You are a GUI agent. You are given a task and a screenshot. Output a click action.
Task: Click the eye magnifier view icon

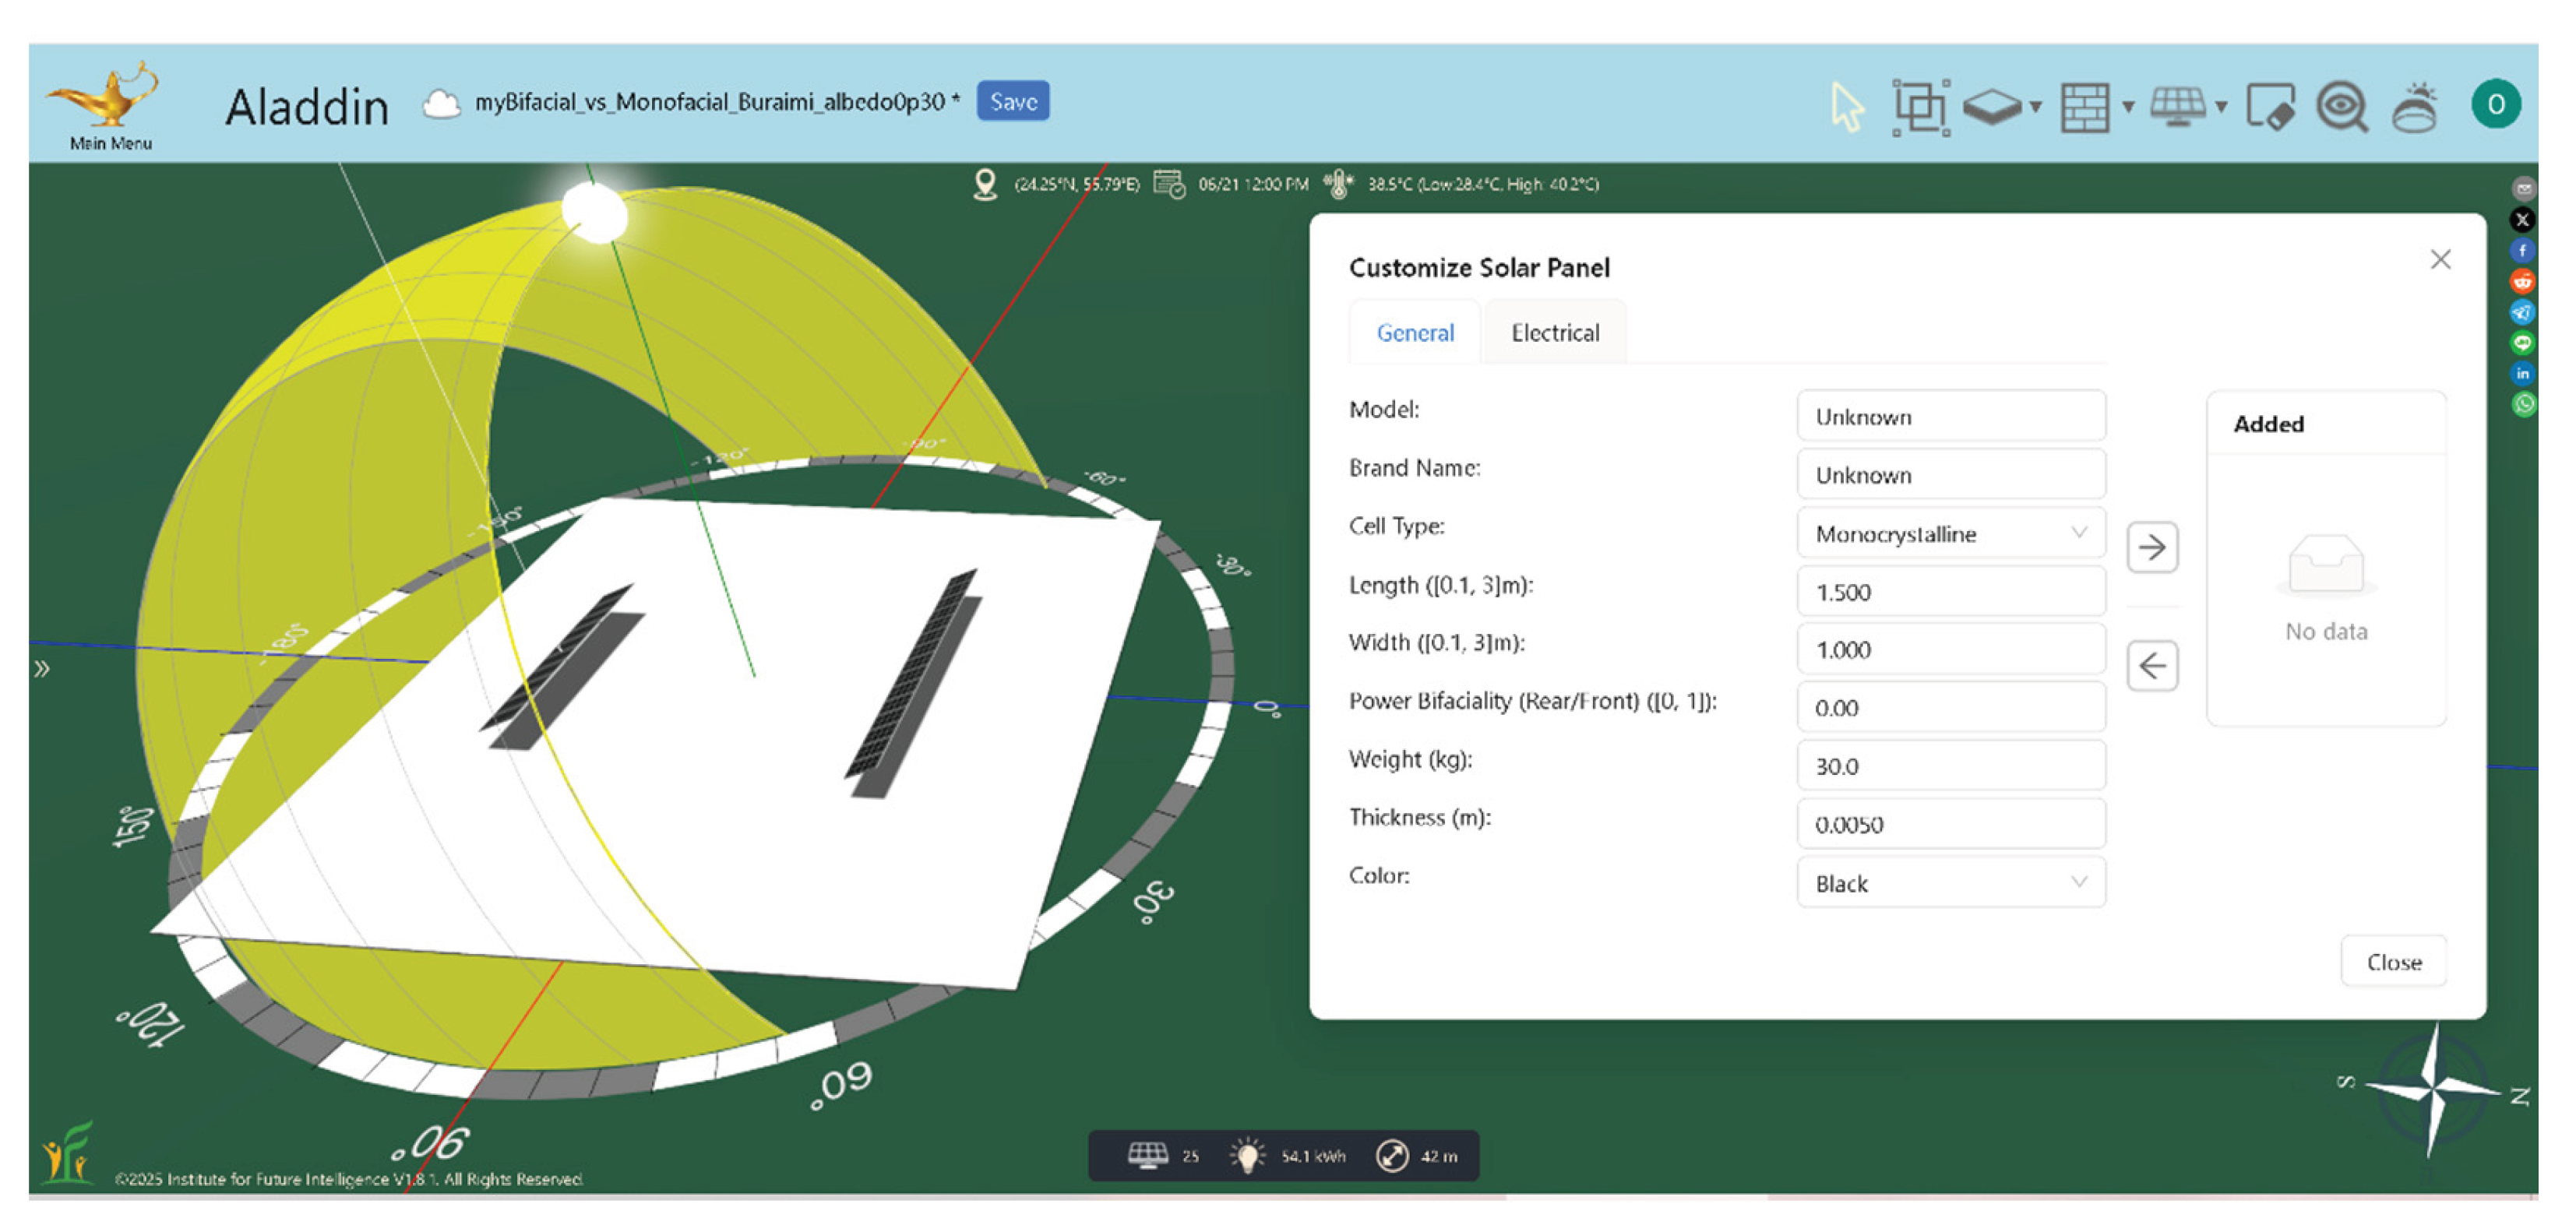(x=2342, y=106)
